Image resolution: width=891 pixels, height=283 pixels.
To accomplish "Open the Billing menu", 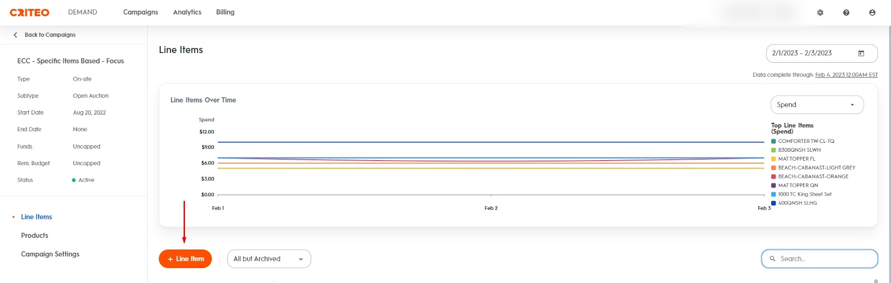I will pos(225,12).
